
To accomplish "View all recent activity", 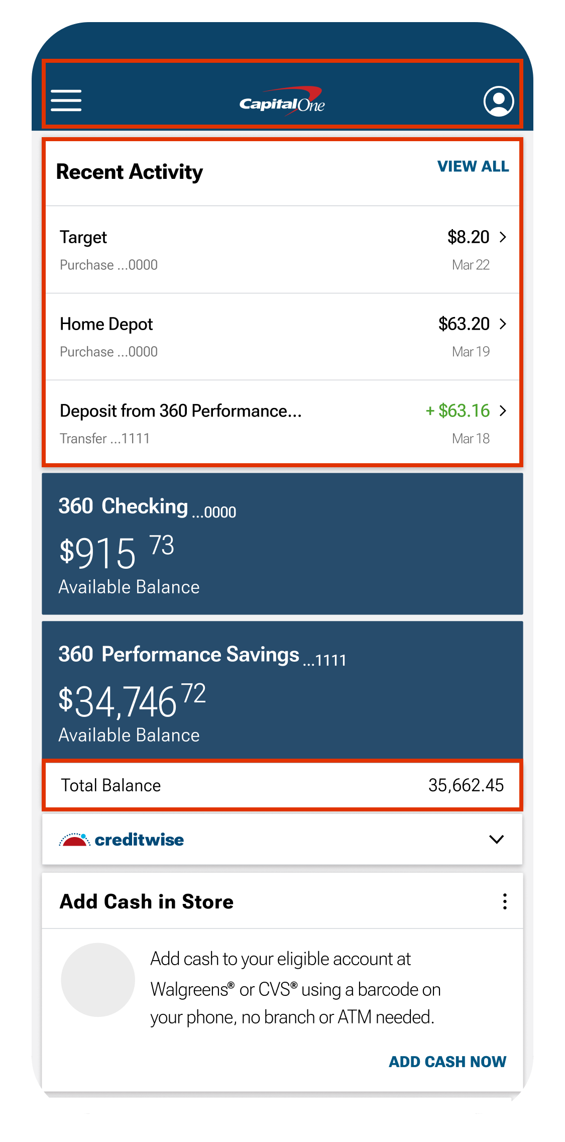I will 473,166.
